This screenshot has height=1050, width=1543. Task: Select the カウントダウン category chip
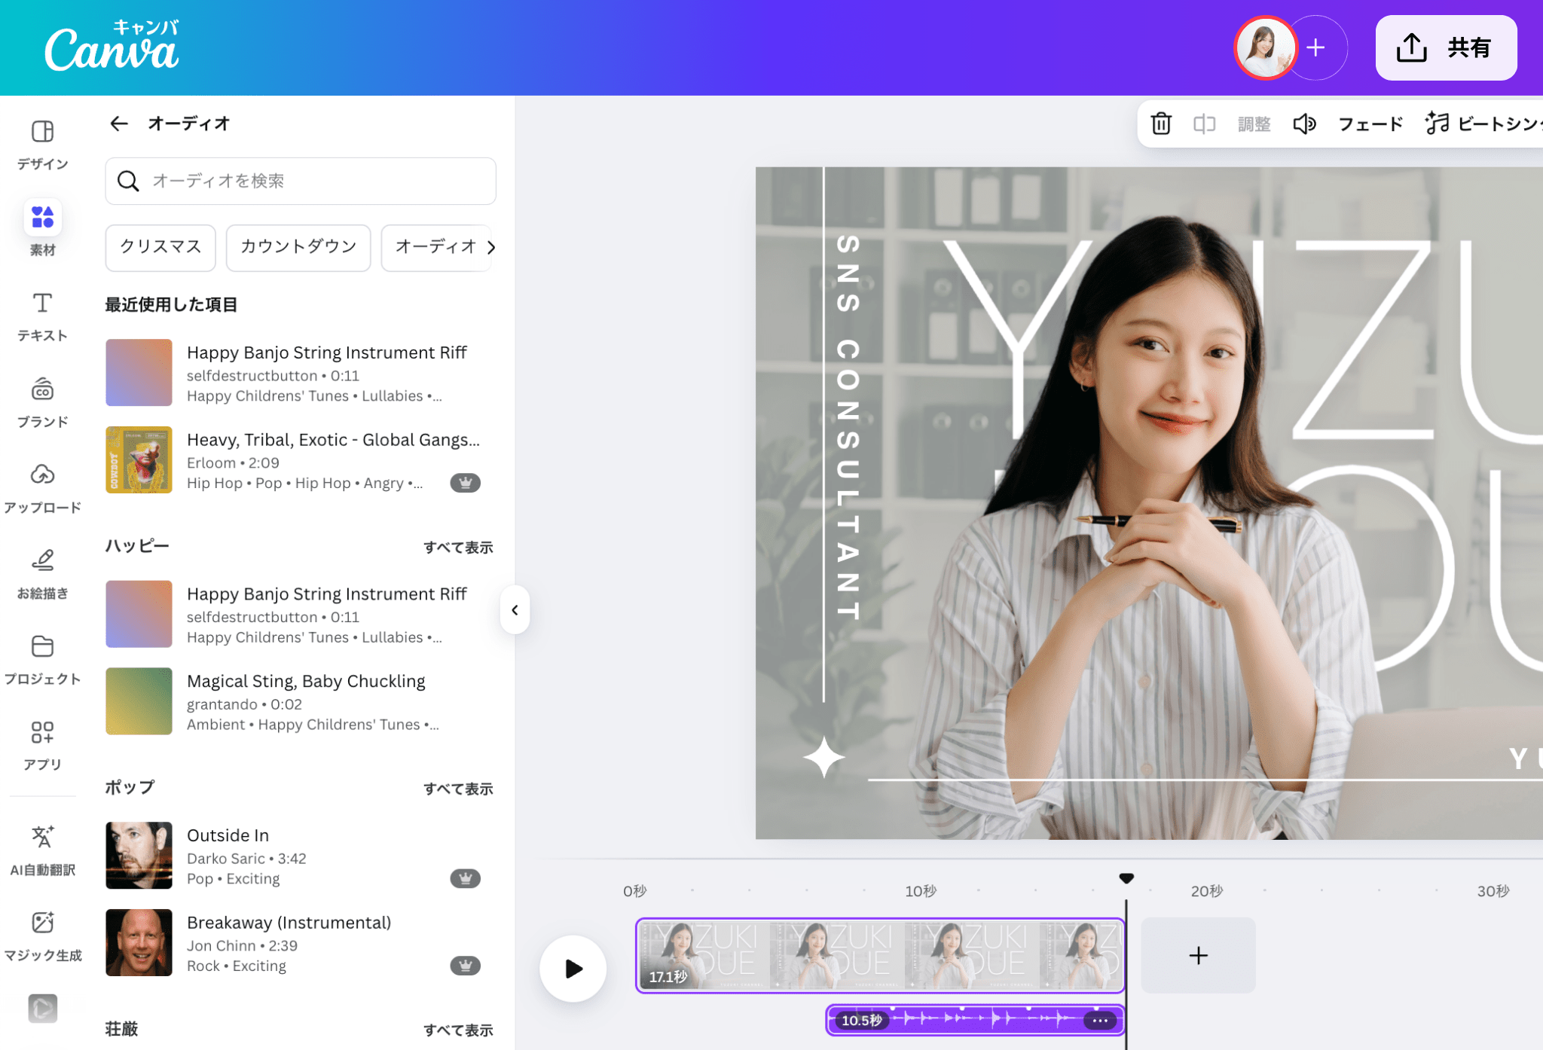pos(298,247)
